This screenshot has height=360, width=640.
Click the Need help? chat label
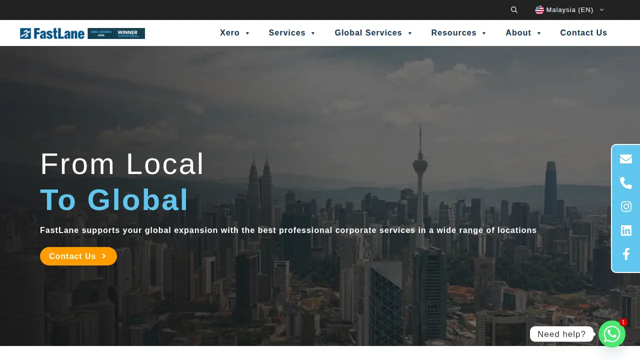(x=561, y=334)
